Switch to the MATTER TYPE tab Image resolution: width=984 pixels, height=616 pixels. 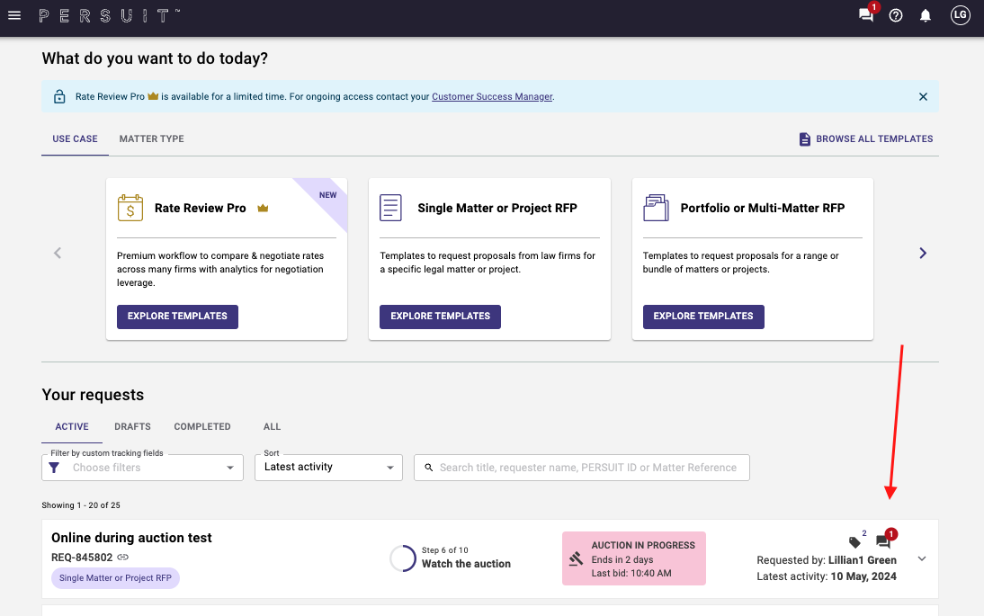pos(151,138)
